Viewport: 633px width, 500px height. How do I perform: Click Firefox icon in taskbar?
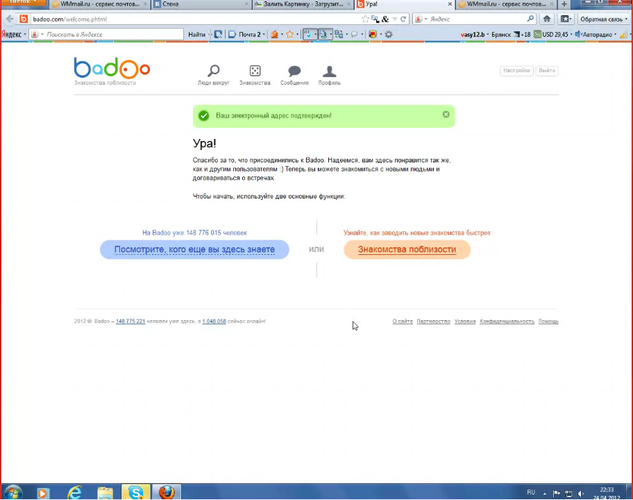click(x=167, y=492)
